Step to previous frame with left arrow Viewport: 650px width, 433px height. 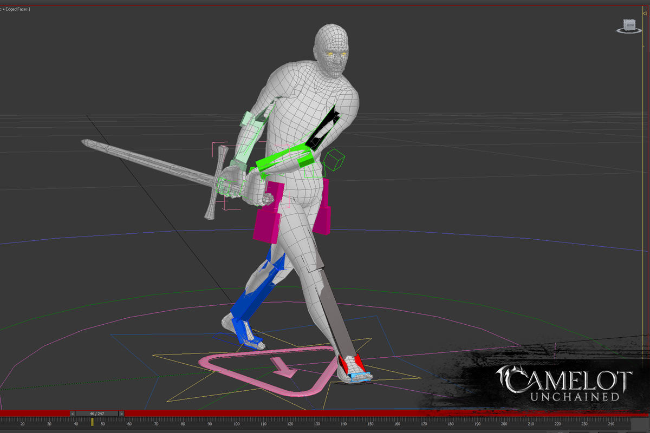(73, 414)
